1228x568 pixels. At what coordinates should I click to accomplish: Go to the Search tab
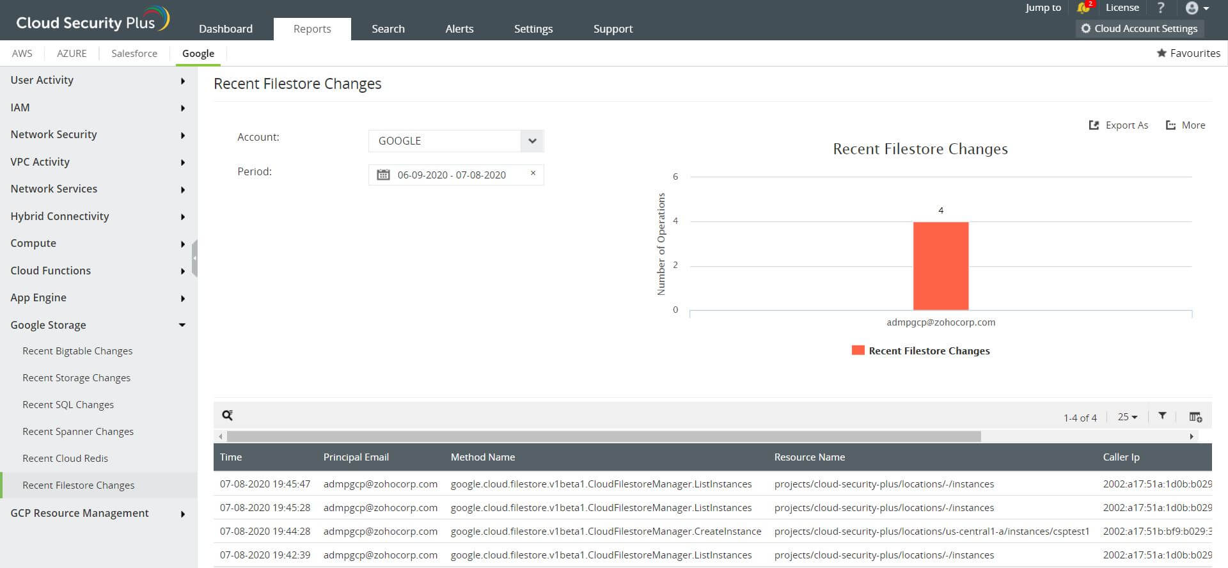388,29
